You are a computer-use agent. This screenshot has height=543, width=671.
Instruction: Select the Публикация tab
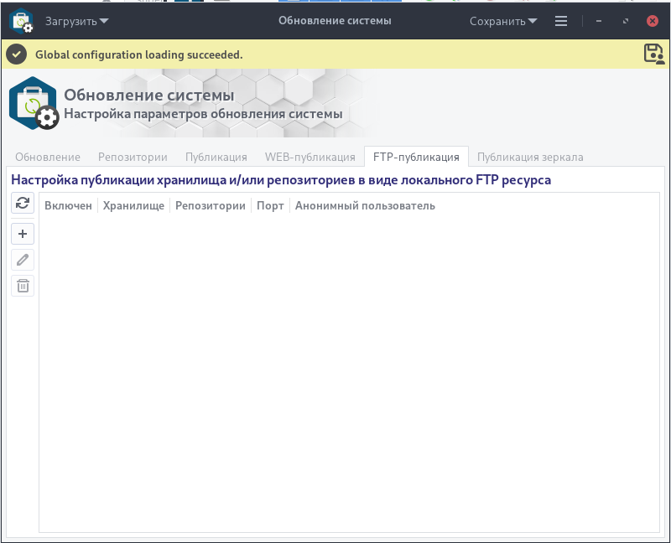click(x=216, y=157)
